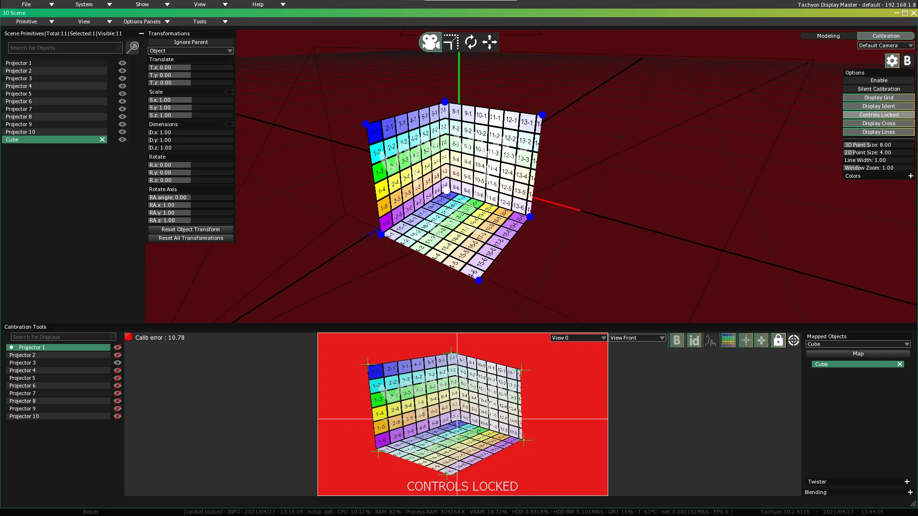Click the thick plus cross icon
918x516 pixels.
761,340
